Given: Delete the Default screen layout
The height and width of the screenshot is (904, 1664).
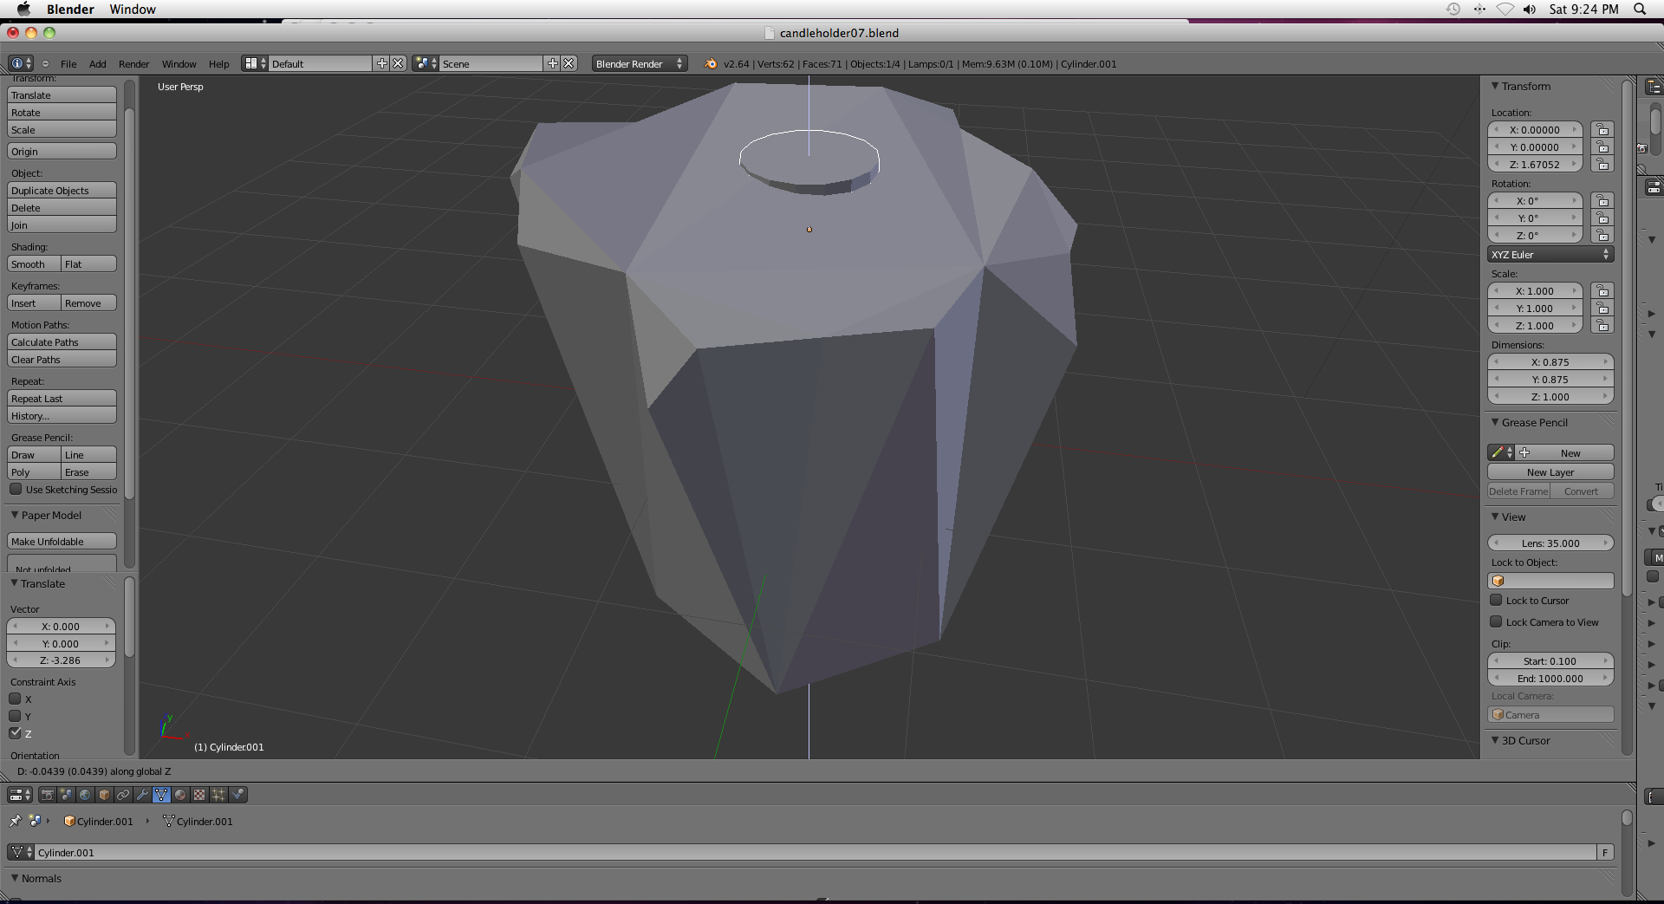Looking at the screenshot, I should click(x=398, y=63).
